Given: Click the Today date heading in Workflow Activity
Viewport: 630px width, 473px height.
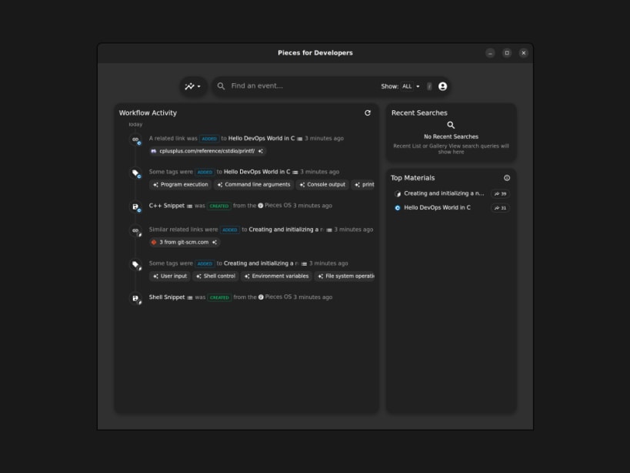Looking at the screenshot, I should coord(135,125).
